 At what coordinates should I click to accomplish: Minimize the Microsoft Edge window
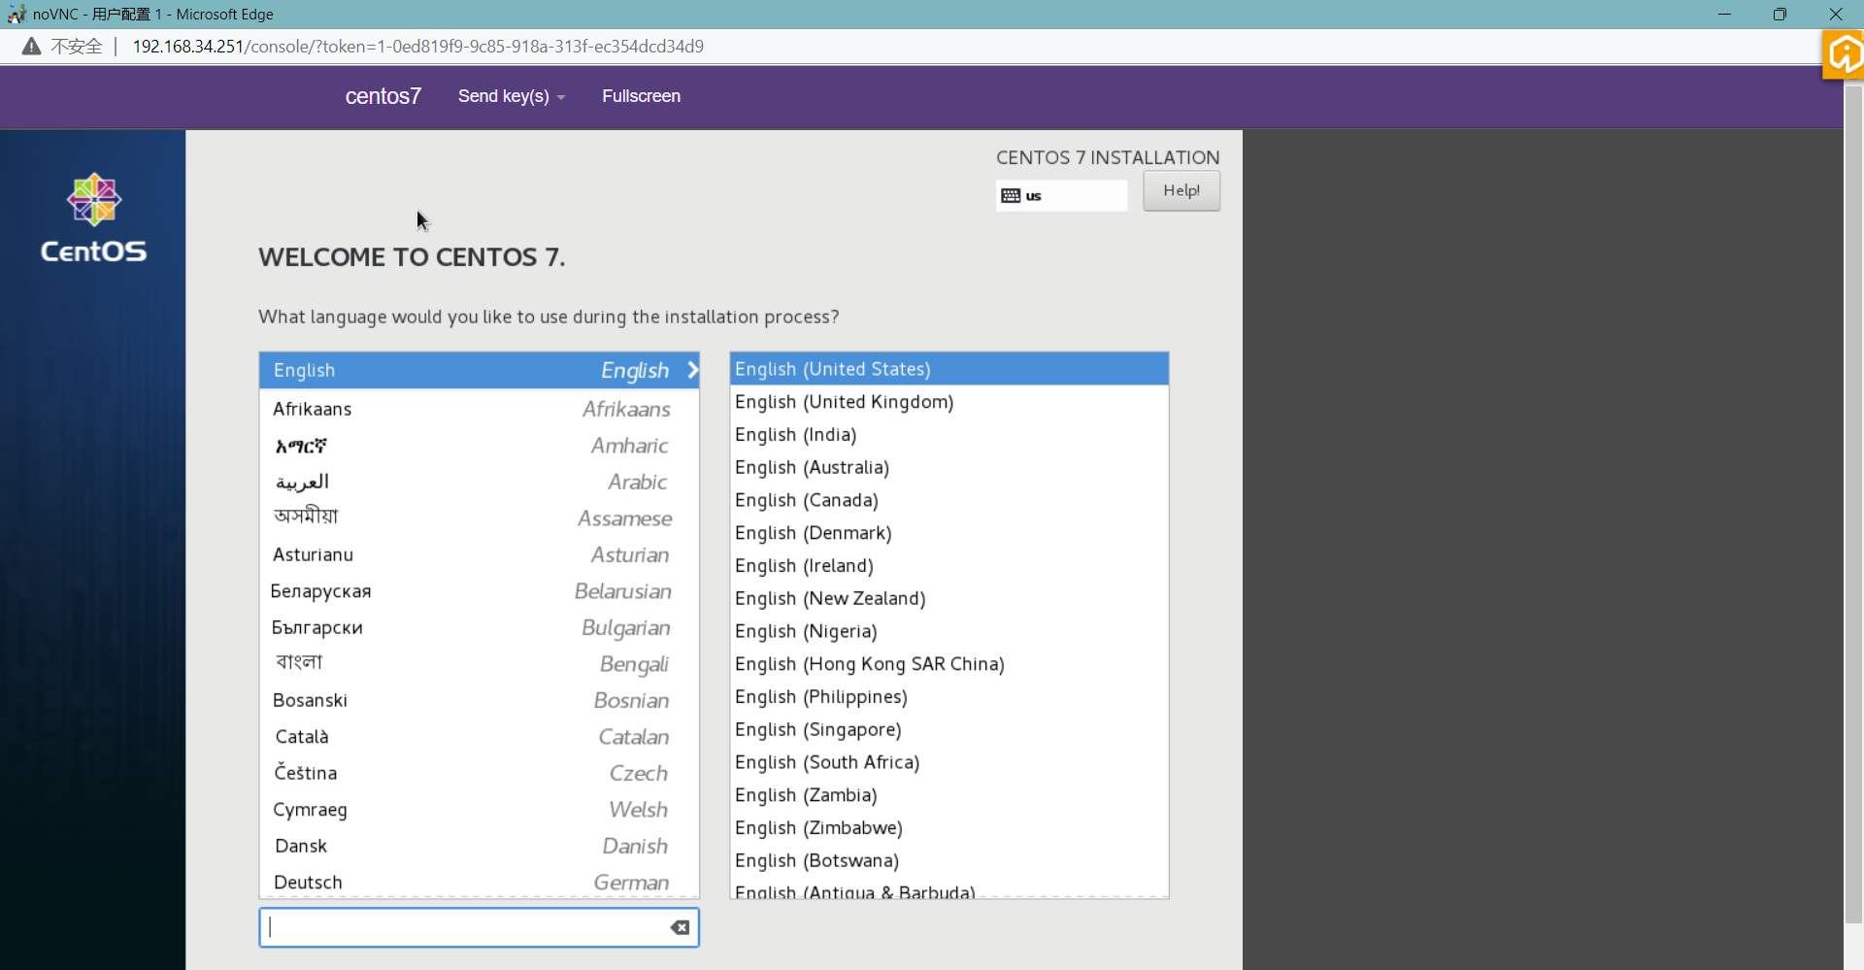coord(1724,14)
